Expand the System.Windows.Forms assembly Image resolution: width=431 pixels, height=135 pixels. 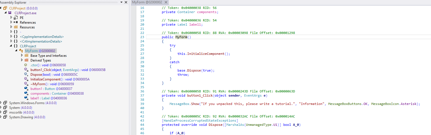tap(1, 103)
